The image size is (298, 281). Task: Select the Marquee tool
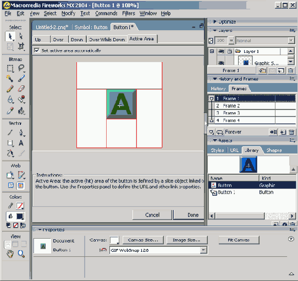coord(10,68)
